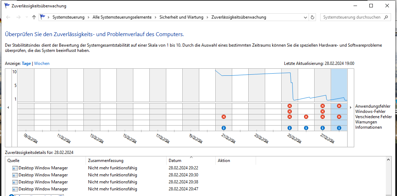The height and width of the screenshot is (196, 397).
Task: Click the information icon on 21.02.2024
Action: [223, 128]
